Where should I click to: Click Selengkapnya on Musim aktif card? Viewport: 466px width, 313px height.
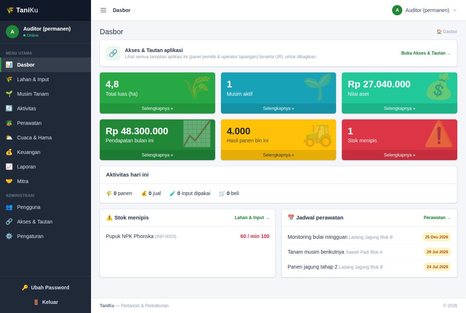coord(279,108)
